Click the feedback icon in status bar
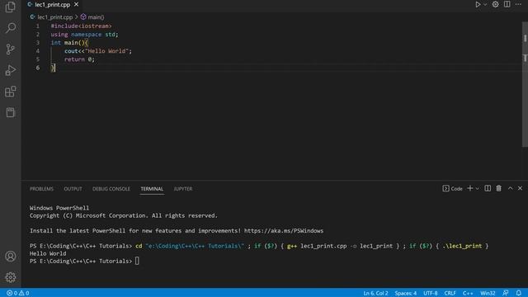This screenshot has height=297, width=528. pyautogui.click(x=506, y=294)
